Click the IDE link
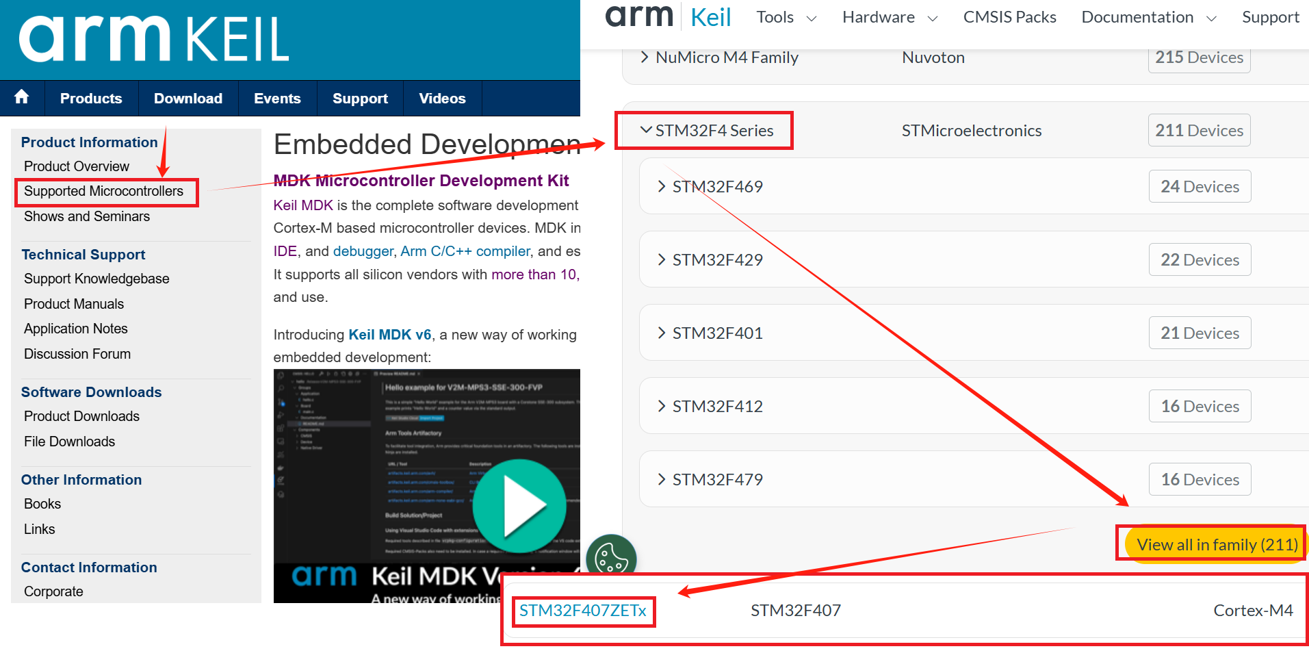The height and width of the screenshot is (664, 1309). pos(285,251)
